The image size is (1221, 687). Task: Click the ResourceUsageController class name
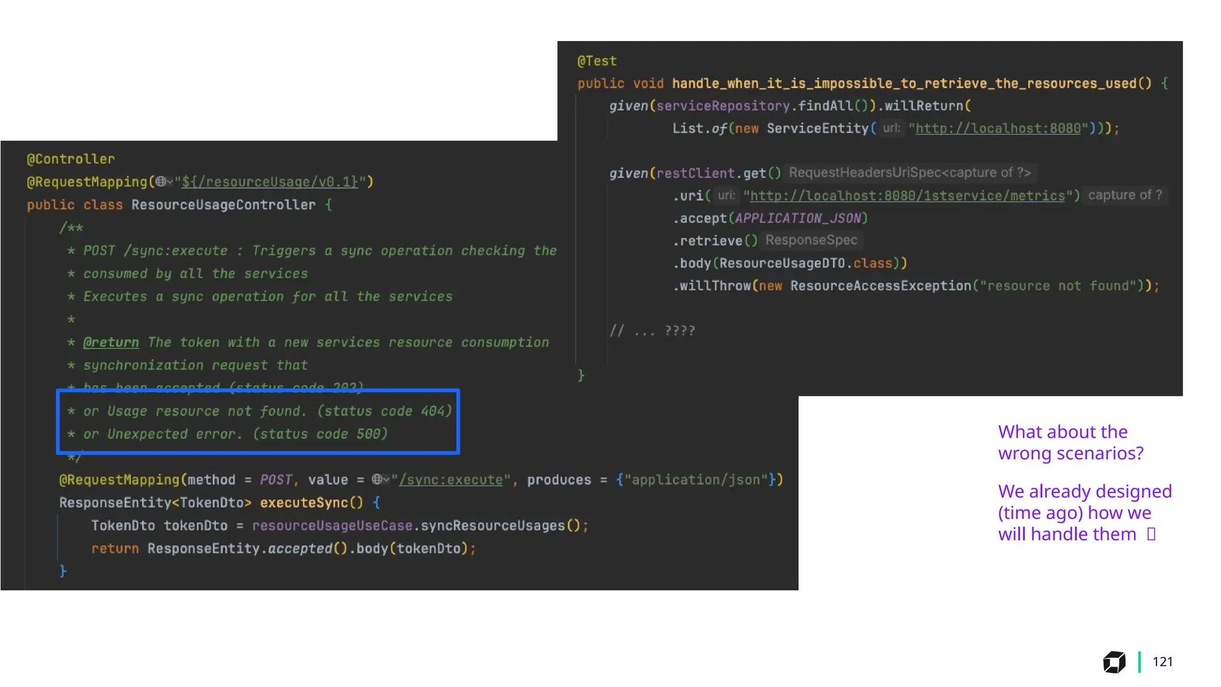224,205
